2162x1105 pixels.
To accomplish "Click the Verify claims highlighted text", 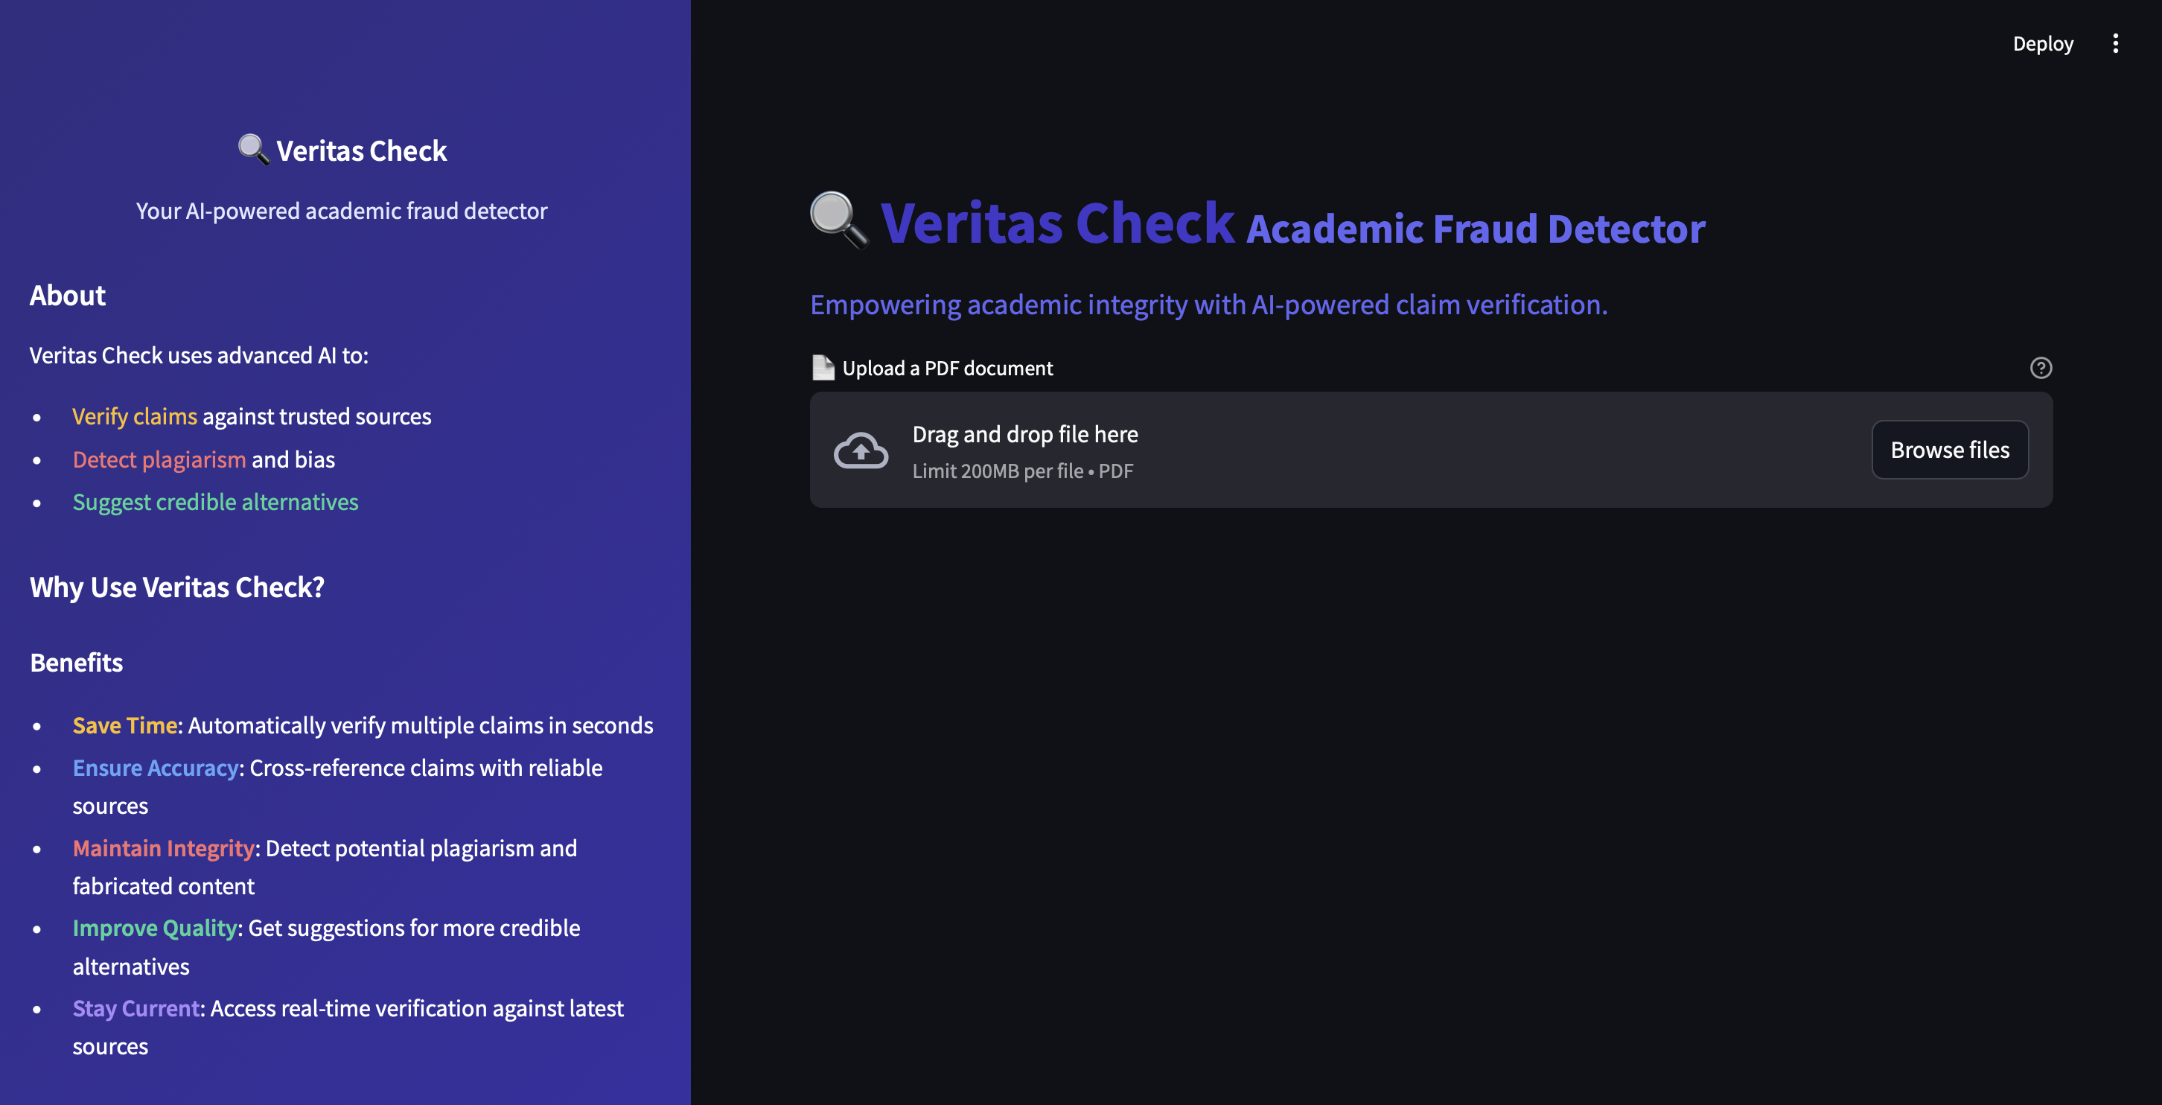I will (x=134, y=416).
